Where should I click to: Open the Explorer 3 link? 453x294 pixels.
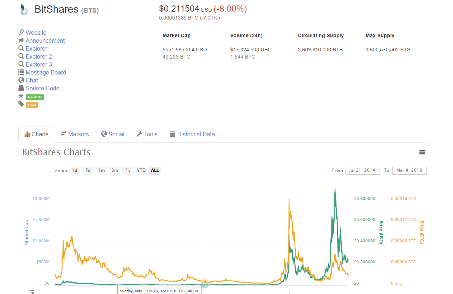click(x=39, y=64)
